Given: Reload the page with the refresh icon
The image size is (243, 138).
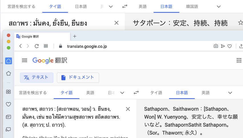Looking at the screenshot, I should 37,46.
